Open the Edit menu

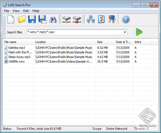tap(26, 11)
